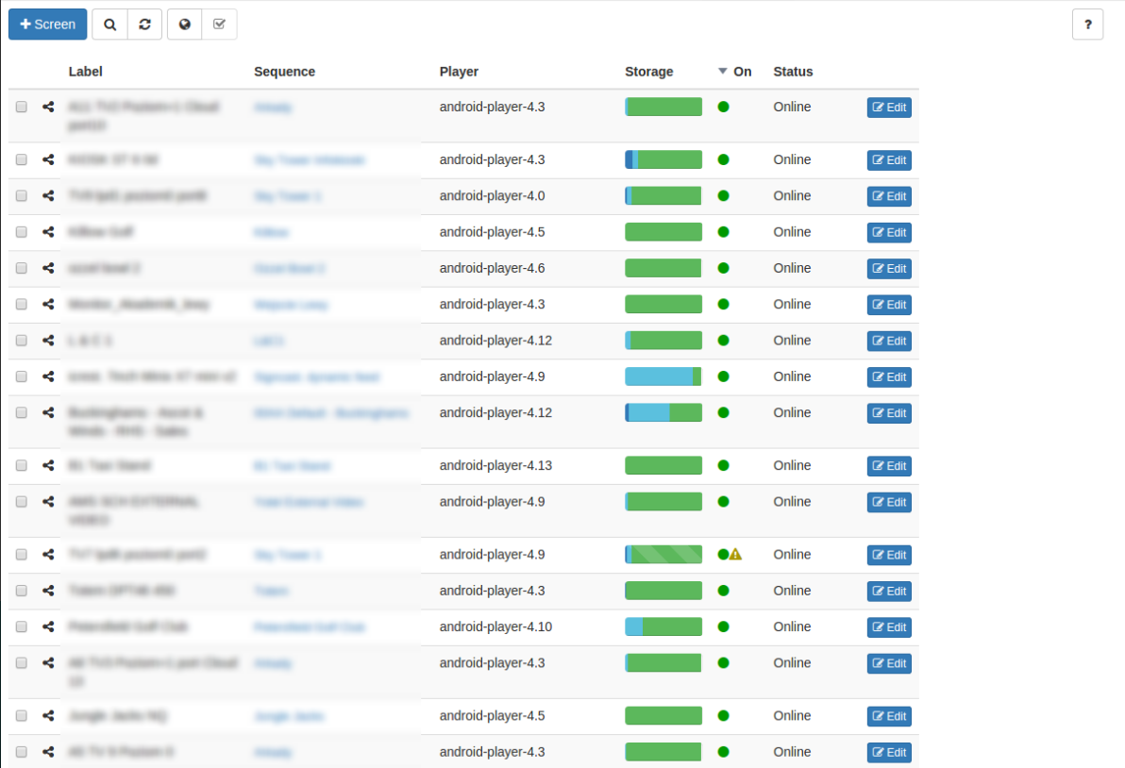Click share icon in android-player-4.6 row
The height and width of the screenshot is (768, 1125).
pos(48,268)
